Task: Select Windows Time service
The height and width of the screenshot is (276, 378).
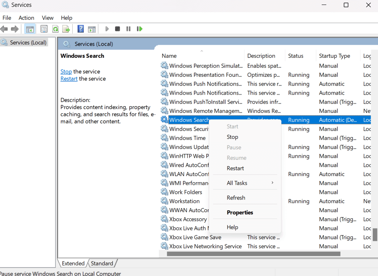Action: click(x=187, y=138)
